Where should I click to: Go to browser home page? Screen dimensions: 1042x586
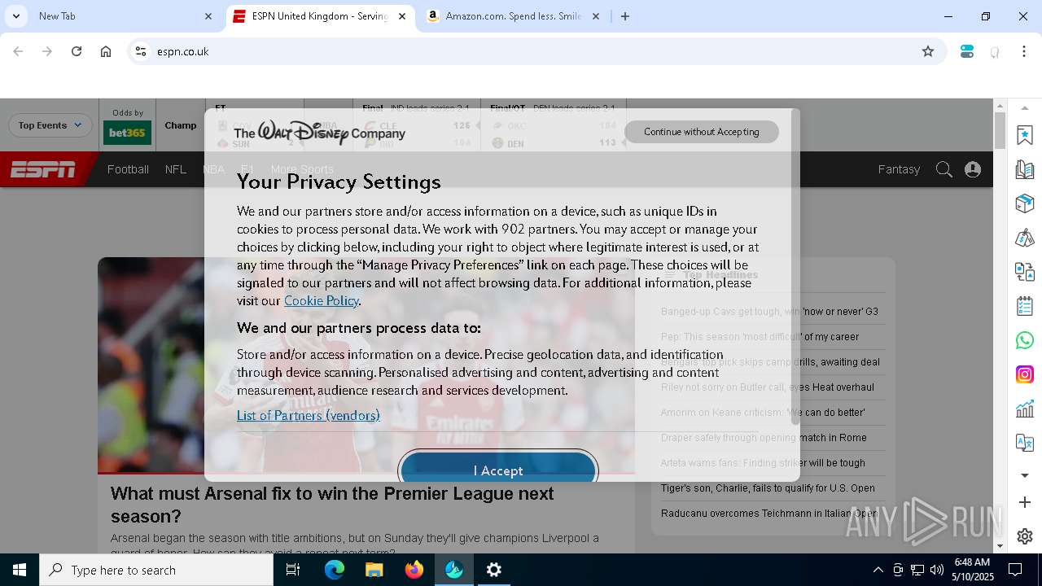pyautogui.click(x=106, y=51)
